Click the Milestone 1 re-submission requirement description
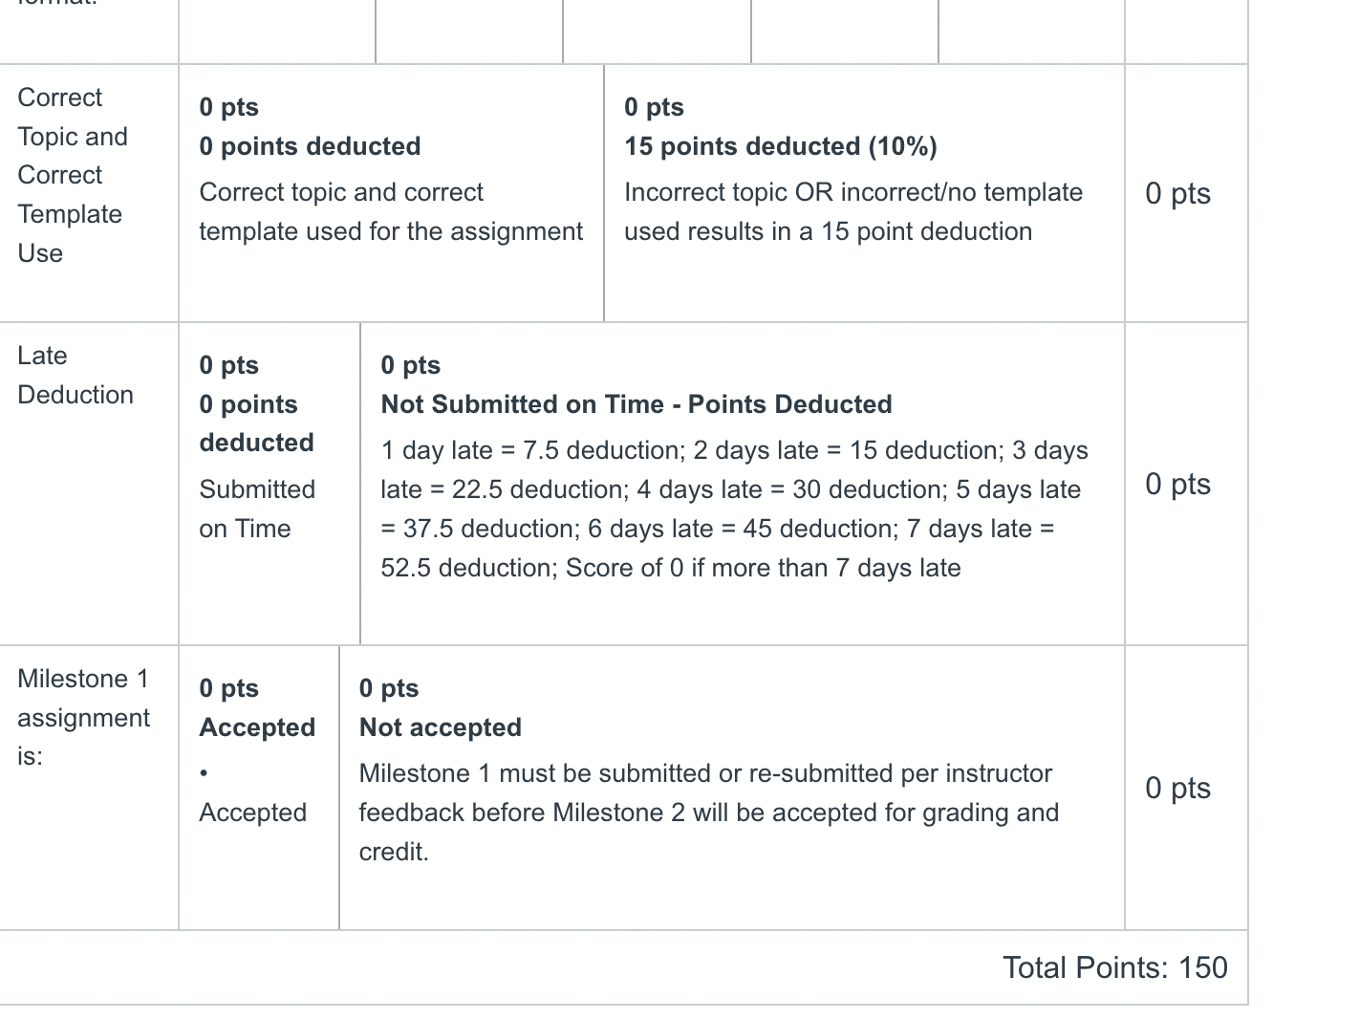 pos(708,812)
